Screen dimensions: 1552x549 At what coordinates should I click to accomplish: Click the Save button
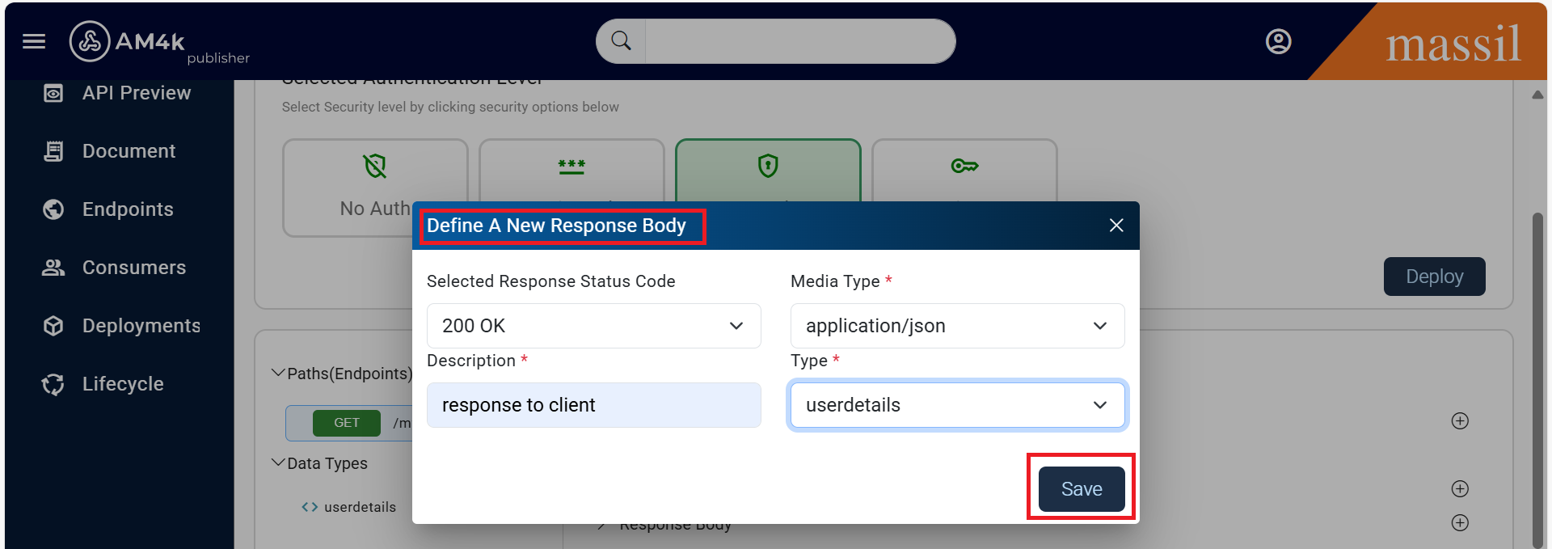[x=1081, y=489]
